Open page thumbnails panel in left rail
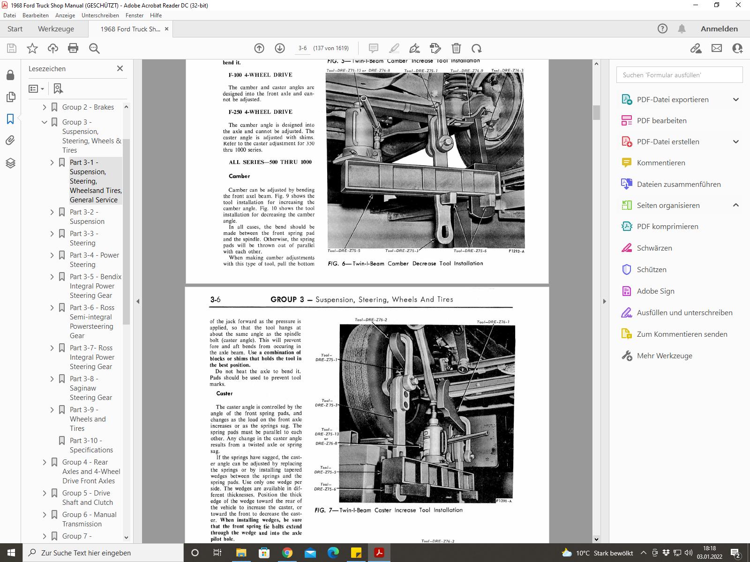Viewport: 750px width, 562px height. tap(10, 97)
